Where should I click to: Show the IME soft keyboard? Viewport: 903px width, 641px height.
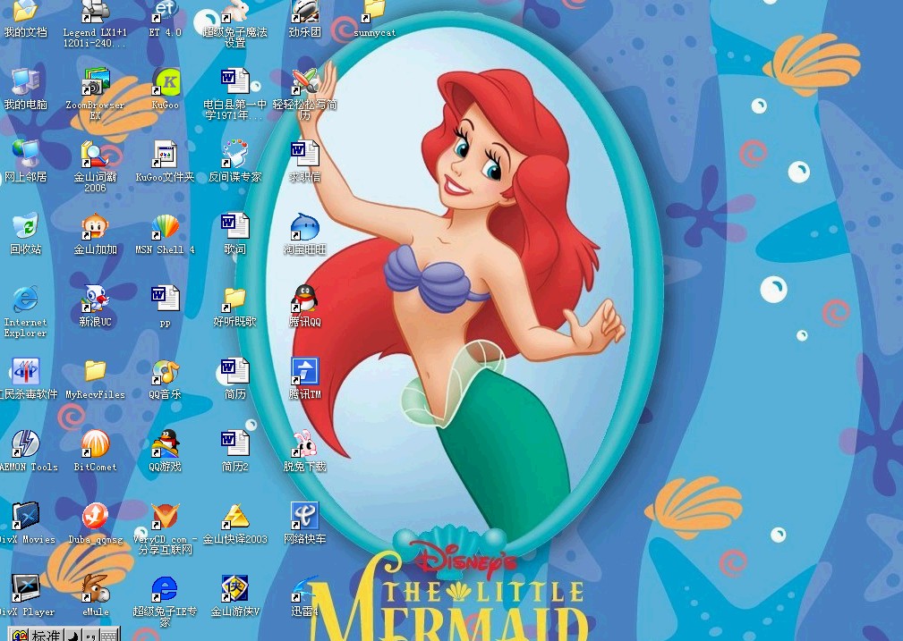point(109,635)
